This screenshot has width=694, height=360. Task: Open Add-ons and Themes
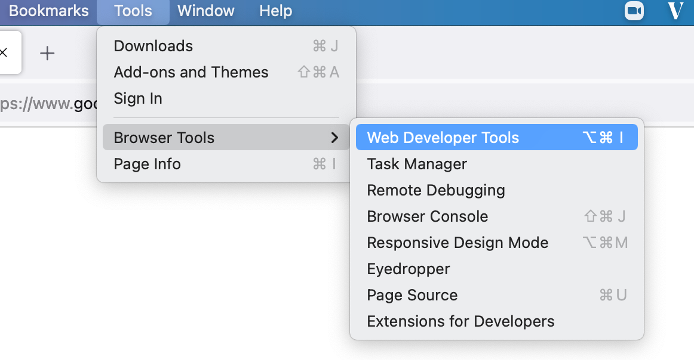(191, 72)
